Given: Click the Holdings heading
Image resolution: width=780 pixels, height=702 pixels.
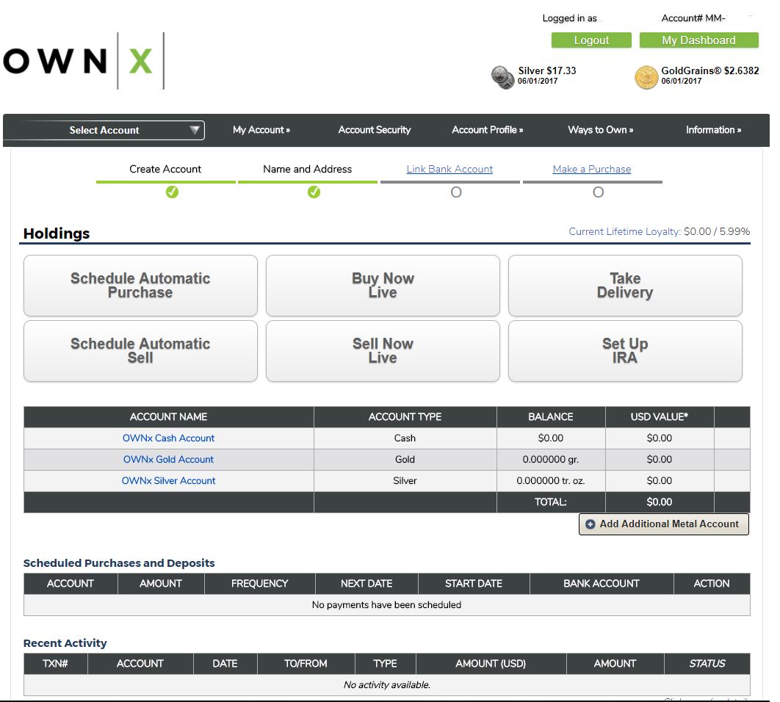Looking at the screenshot, I should 57,234.
